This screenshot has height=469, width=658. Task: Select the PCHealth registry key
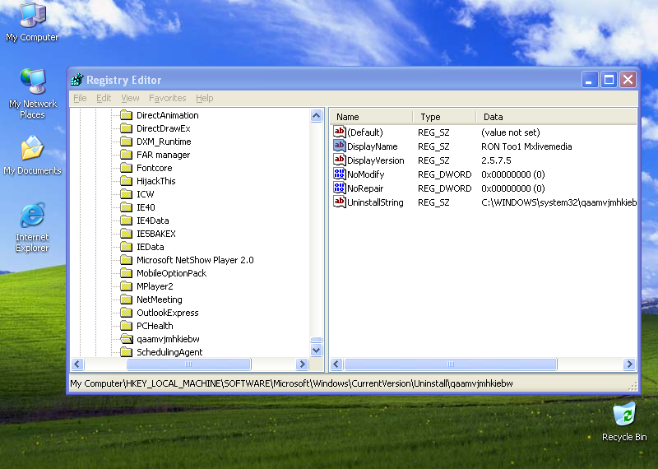[x=155, y=326]
